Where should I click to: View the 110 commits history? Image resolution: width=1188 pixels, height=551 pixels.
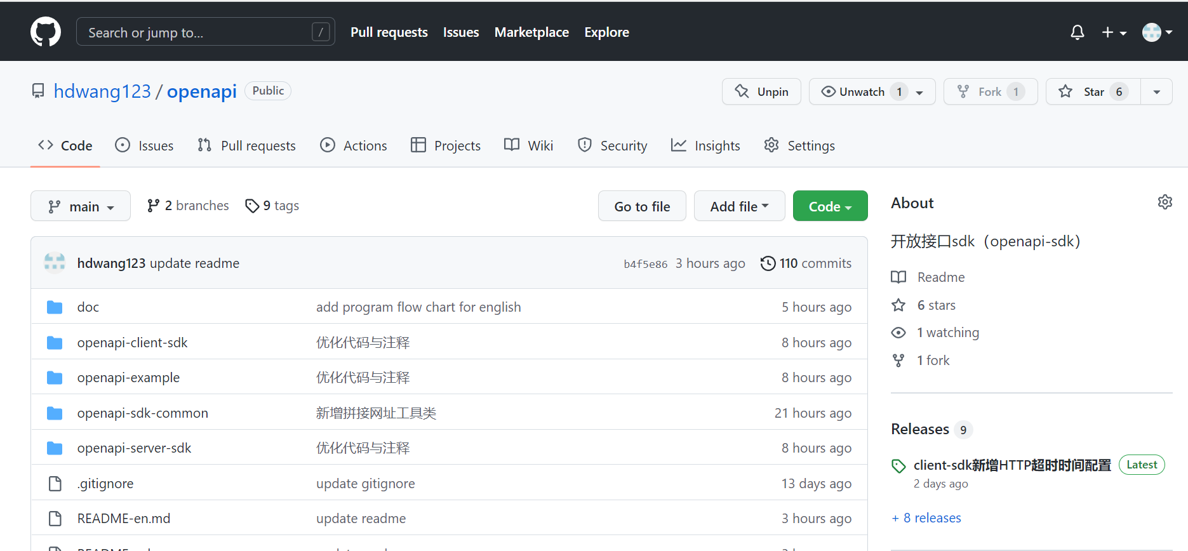point(806,263)
